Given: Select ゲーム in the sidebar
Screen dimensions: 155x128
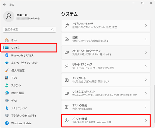Looking at the screenshot, I should [x=29, y=100].
